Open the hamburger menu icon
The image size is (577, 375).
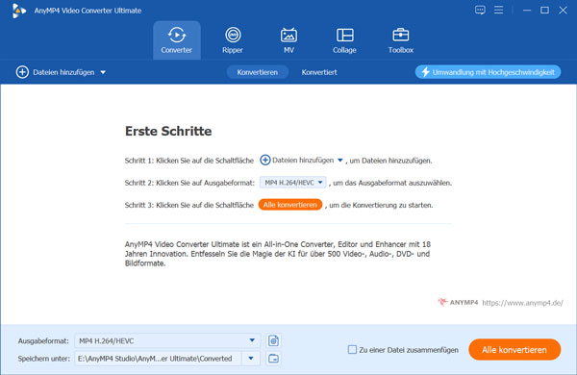(x=498, y=10)
